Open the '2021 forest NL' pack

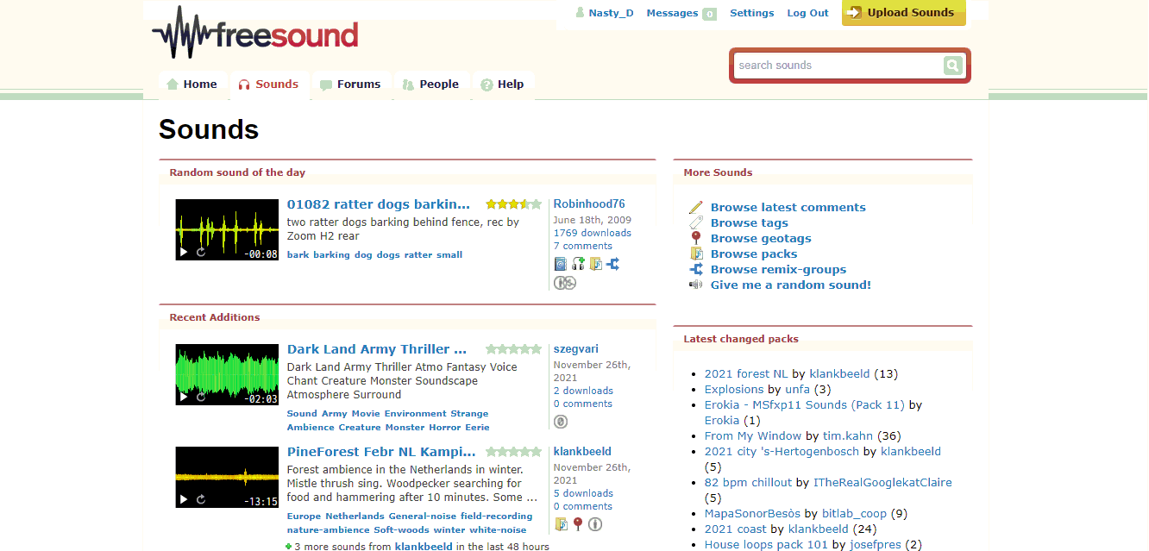point(745,374)
